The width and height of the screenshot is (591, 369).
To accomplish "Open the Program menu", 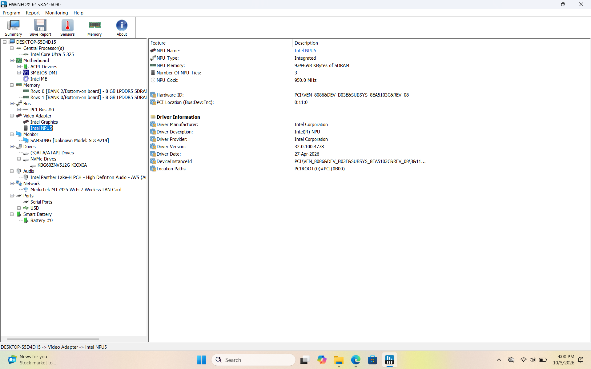I will (x=11, y=13).
